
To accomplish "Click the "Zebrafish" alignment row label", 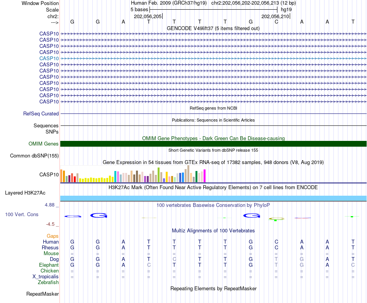I will (48, 283).
